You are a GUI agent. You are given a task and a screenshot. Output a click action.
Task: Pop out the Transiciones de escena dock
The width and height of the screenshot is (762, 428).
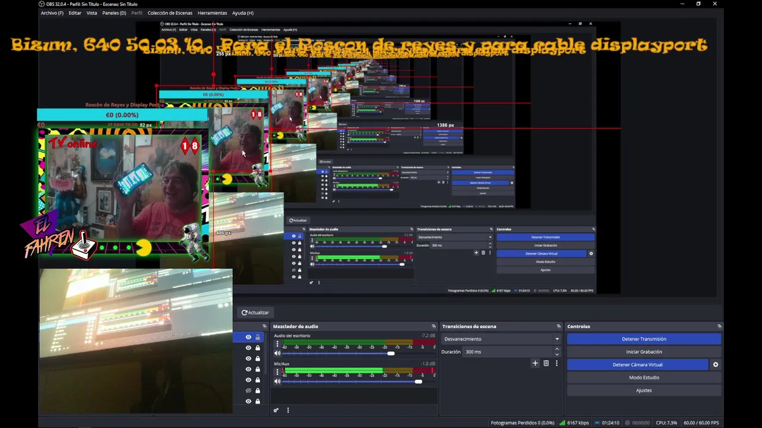pos(558,326)
